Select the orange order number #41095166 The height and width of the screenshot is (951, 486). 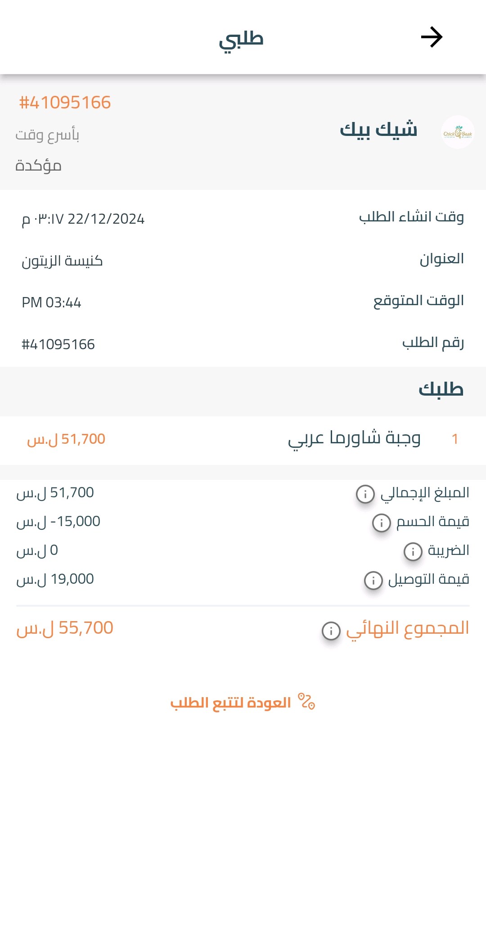tap(65, 103)
